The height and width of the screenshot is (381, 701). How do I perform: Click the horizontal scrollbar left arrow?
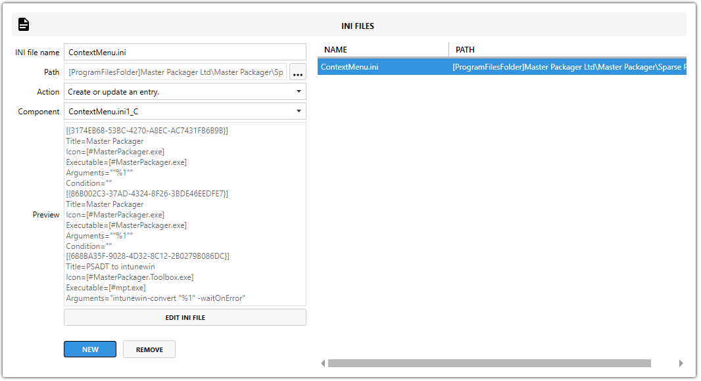(323, 363)
